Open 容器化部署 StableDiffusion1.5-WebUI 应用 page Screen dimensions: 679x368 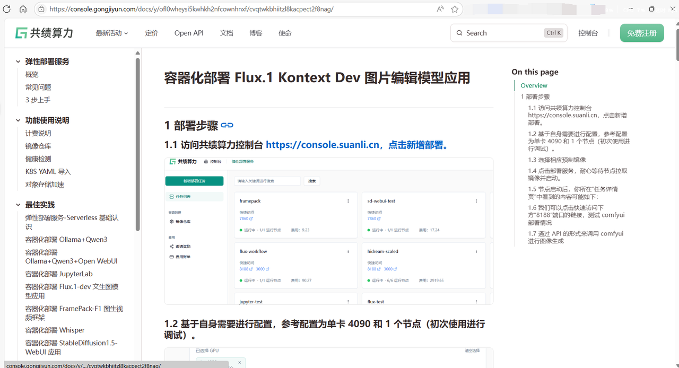72,347
